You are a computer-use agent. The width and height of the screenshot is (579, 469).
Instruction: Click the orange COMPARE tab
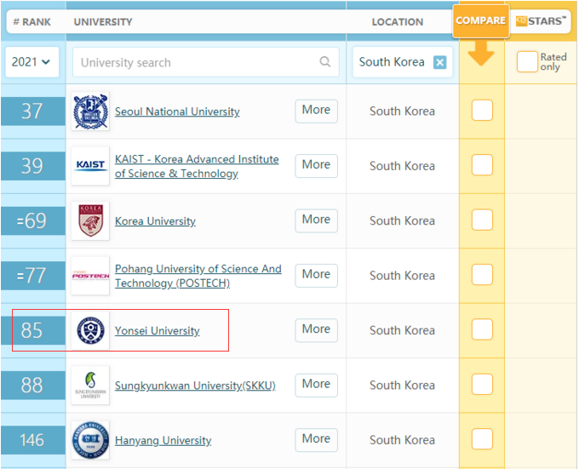(481, 20)
